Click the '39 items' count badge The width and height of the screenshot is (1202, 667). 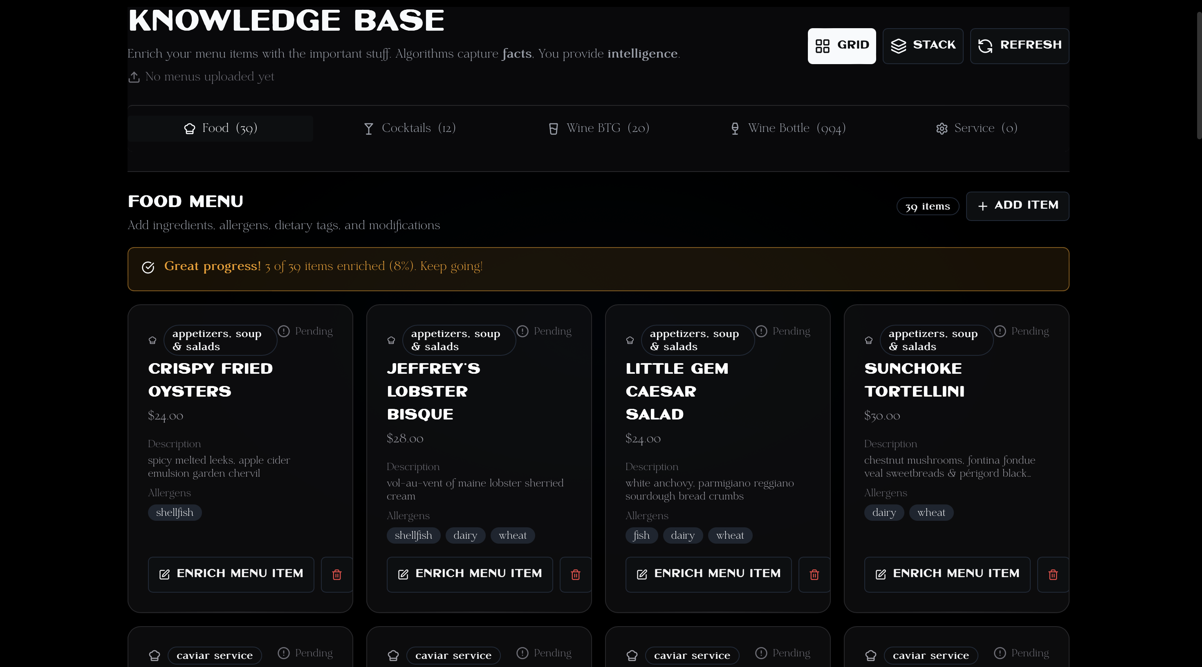tap(927, 206)
